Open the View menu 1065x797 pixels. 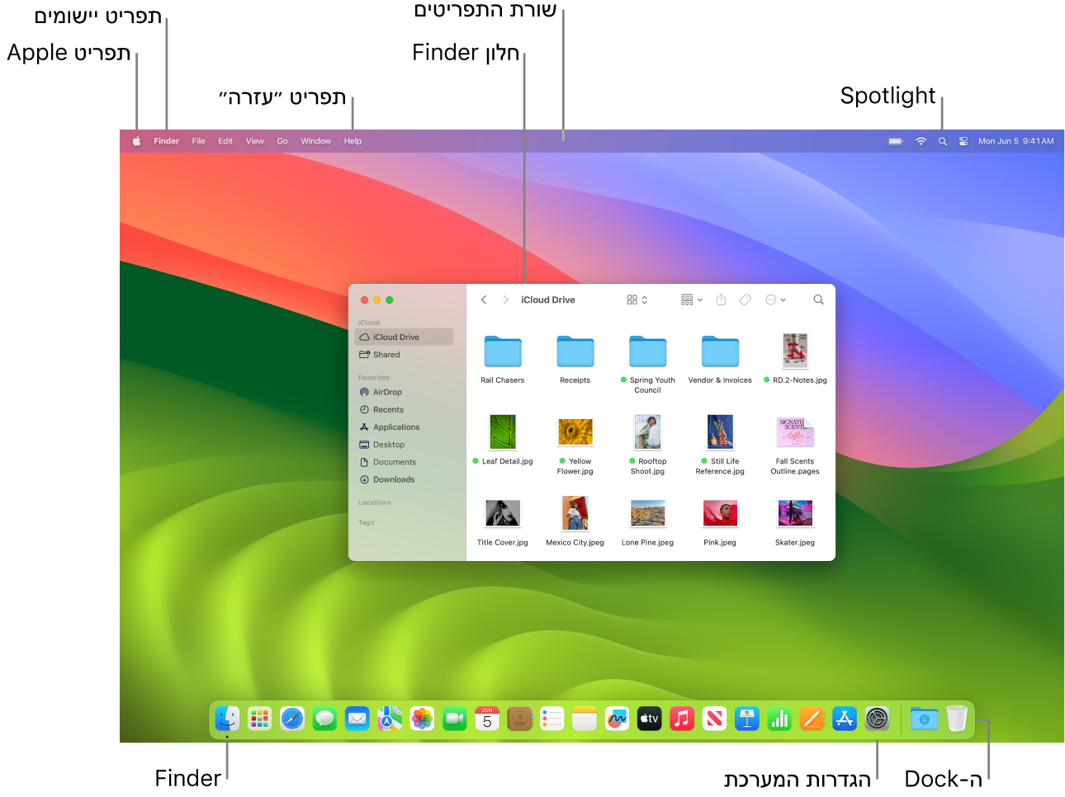[x=255, y=141]
